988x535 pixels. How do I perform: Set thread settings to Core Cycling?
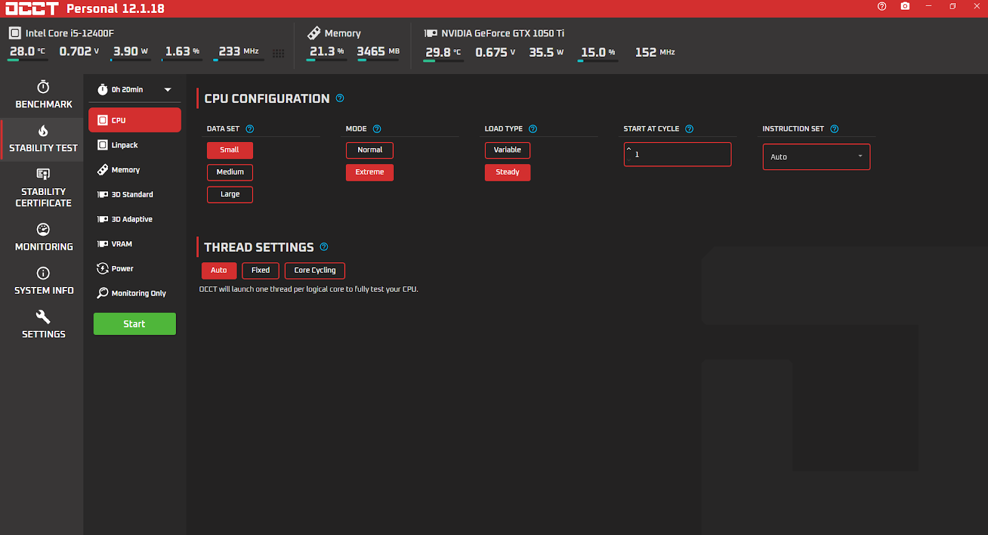315,270
